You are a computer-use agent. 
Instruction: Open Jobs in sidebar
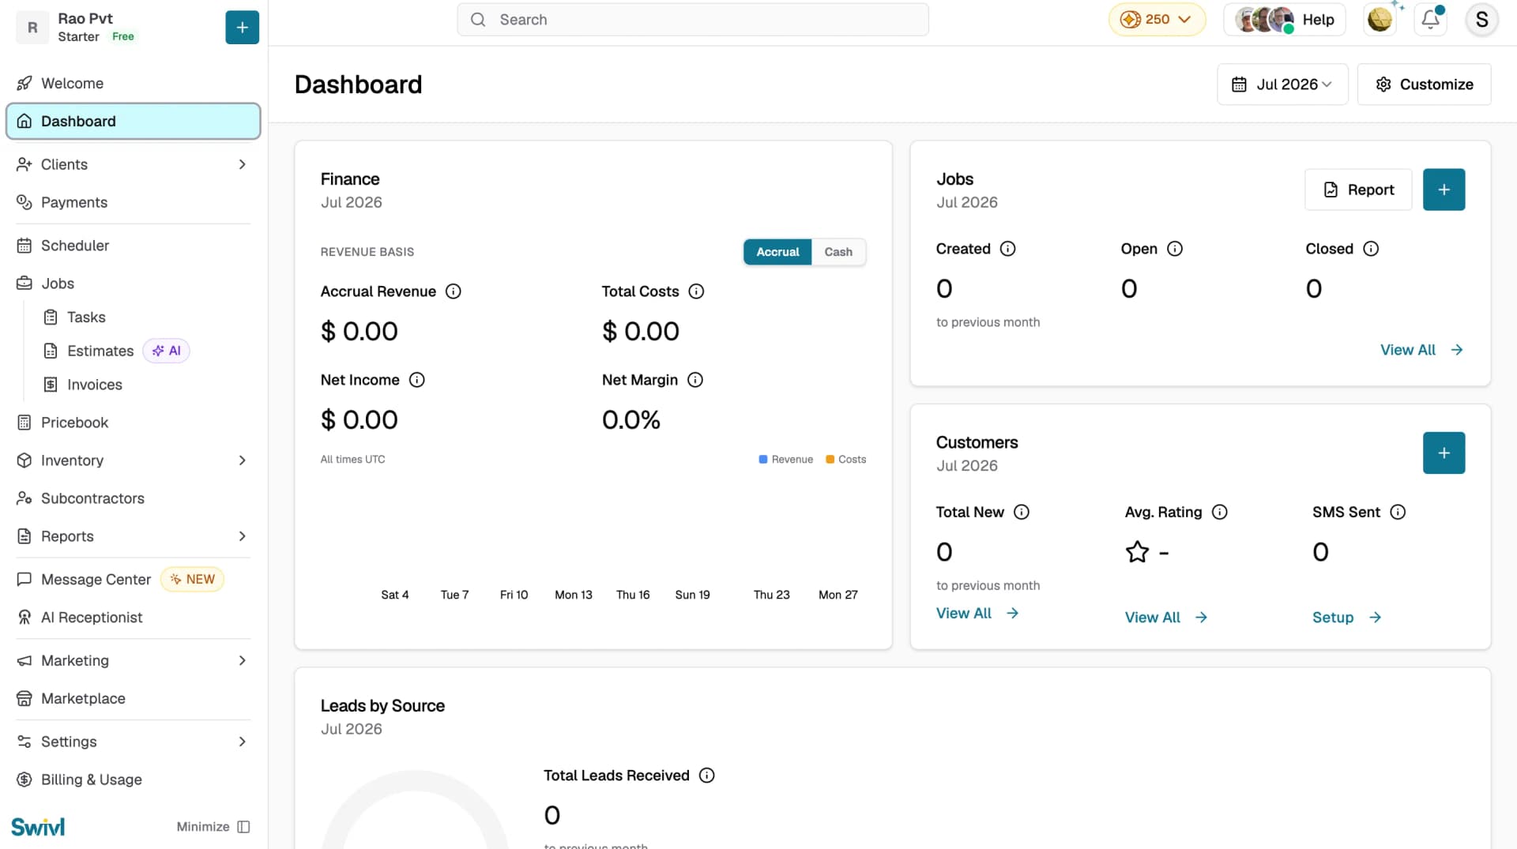coord(133,284)
